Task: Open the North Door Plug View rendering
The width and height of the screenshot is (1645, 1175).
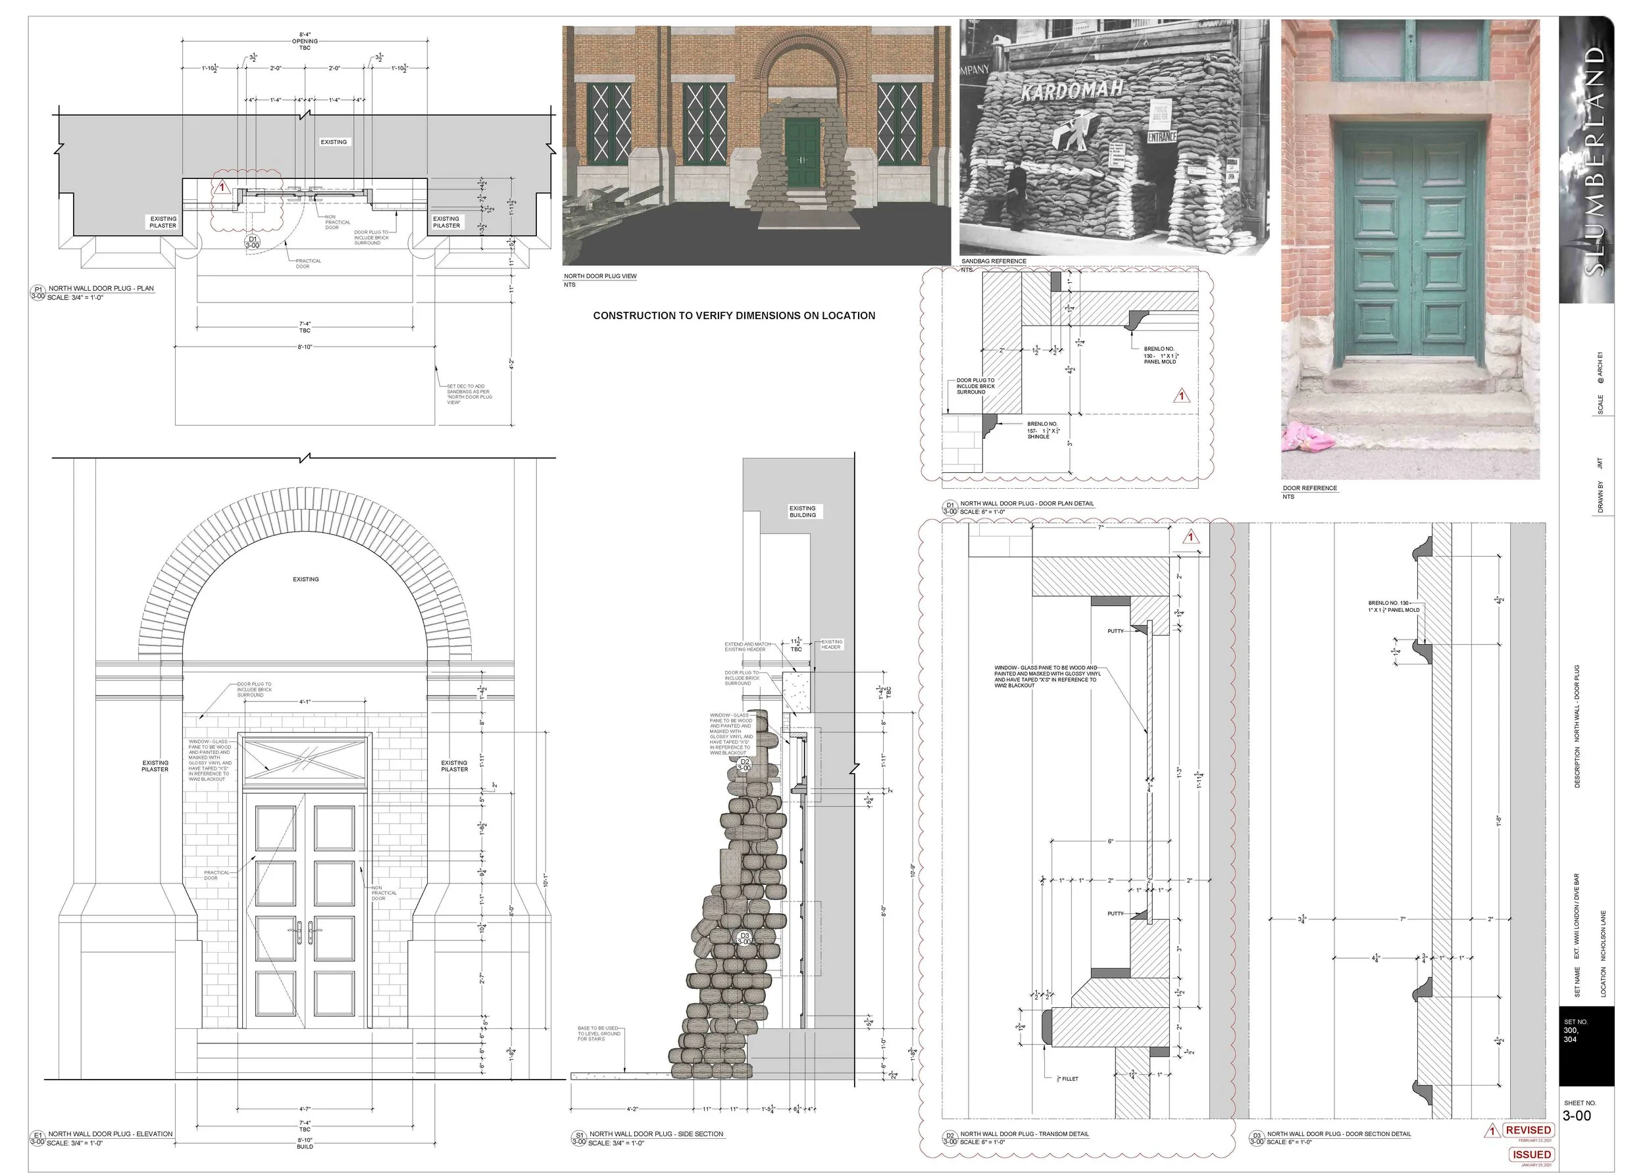Action: click(755, 145)
